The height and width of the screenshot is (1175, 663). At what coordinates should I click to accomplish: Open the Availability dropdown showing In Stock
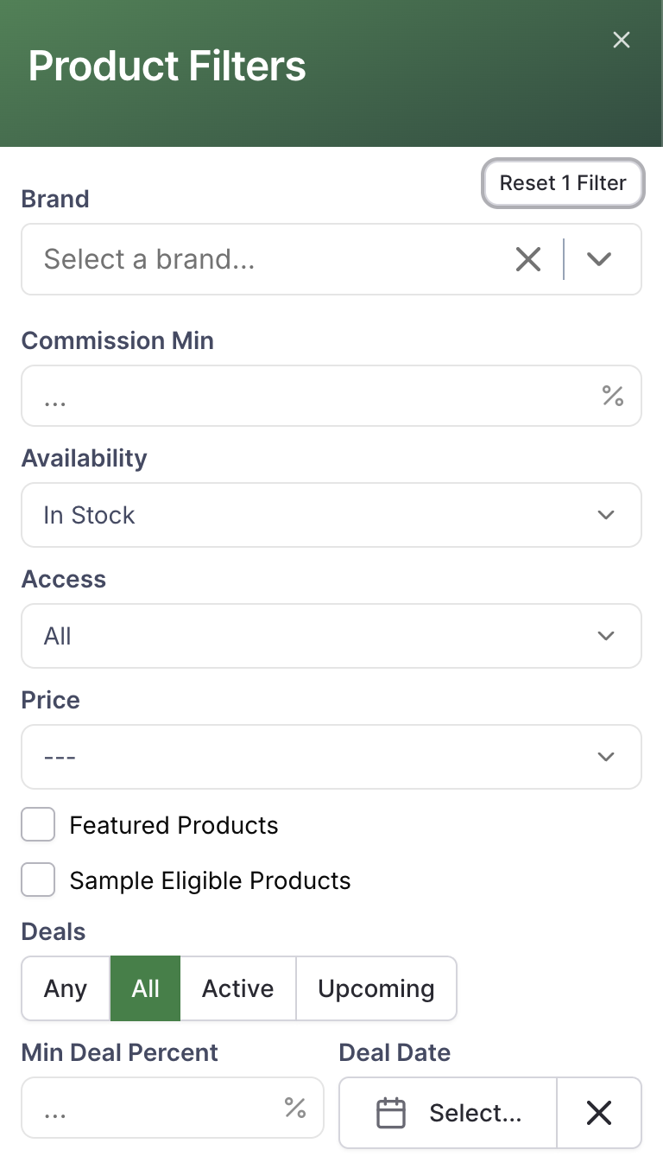click(x=331, y=515)
